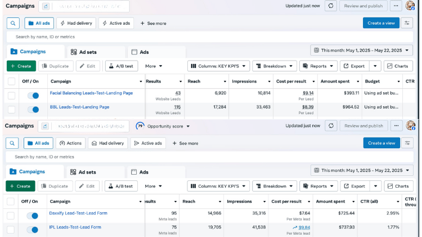Click the top Create a view button
This screenshot has height=237, width=422.
click(x=381, y=23)
